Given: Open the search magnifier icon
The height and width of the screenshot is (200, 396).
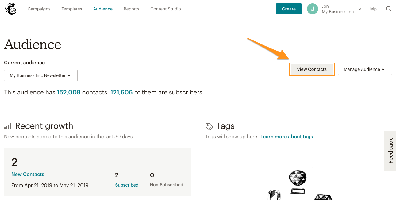Looking at the screenshot, I should click(x=389, y=9).
